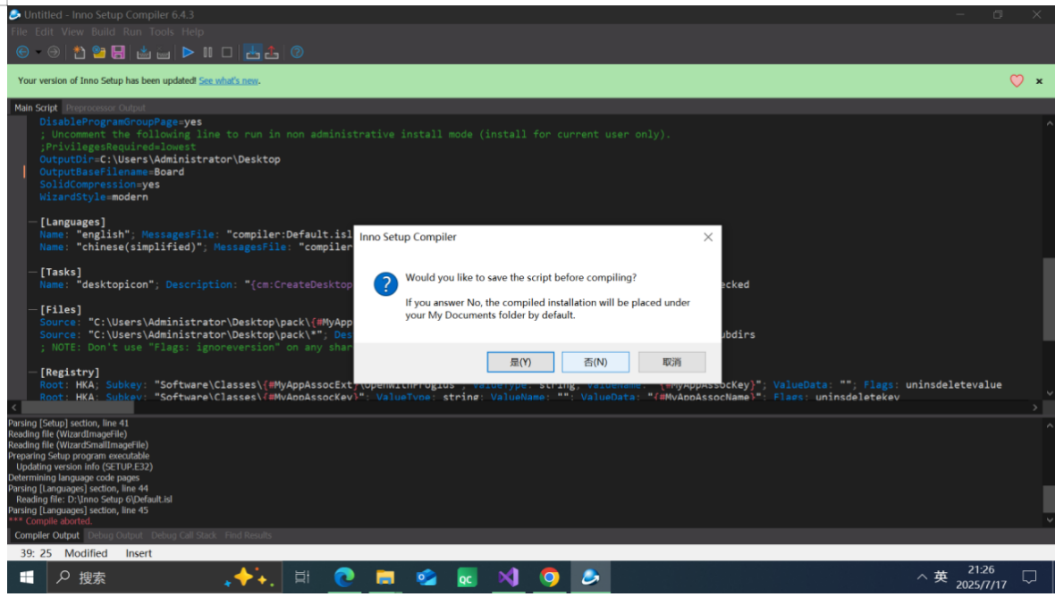This screenshot has height=597, width=1055.
Task: Open the 'See what's new' link
Action: pos(228,80)
